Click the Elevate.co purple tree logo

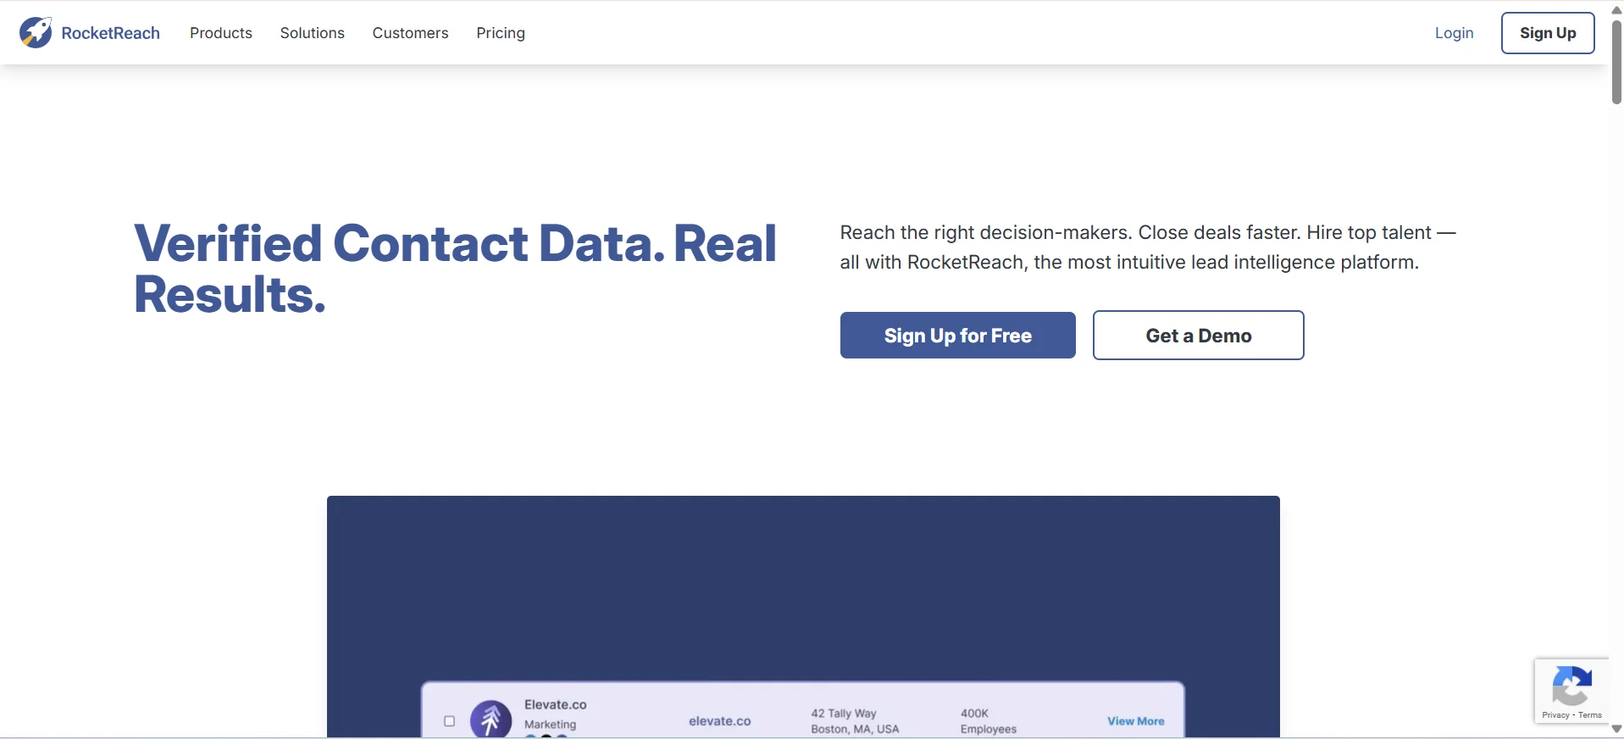click(491, 720)
